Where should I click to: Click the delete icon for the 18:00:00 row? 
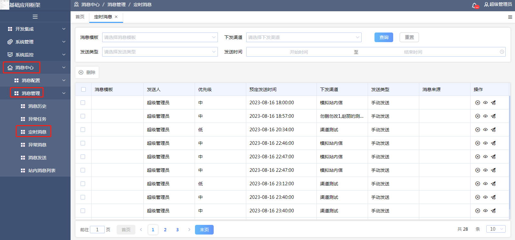pos(478,103)
